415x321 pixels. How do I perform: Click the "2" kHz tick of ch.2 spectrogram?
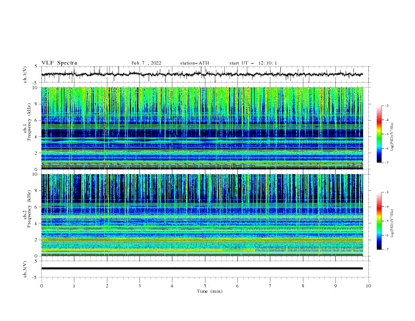point(37,240)
